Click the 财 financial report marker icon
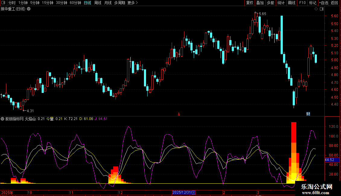This screenshot has height=196, width=341. click(x=308, y=114)
